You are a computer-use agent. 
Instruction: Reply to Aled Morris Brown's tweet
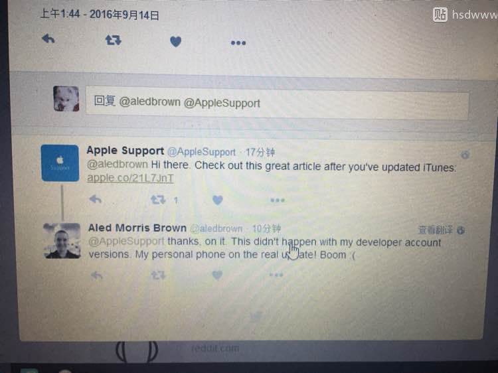click(x=96, y=275)
